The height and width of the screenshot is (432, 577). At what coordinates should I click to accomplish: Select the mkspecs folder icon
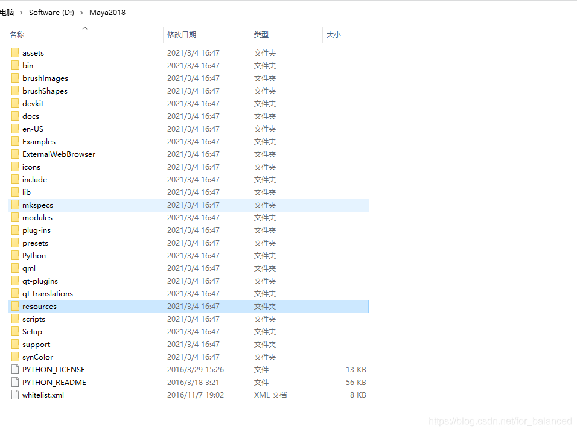pyautogui.click(x=15, y=205)
